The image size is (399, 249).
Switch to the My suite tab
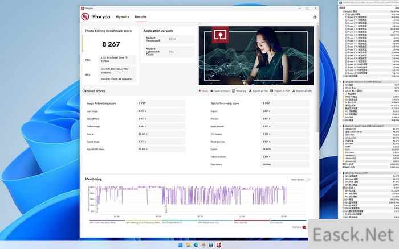tap(123, 17)
